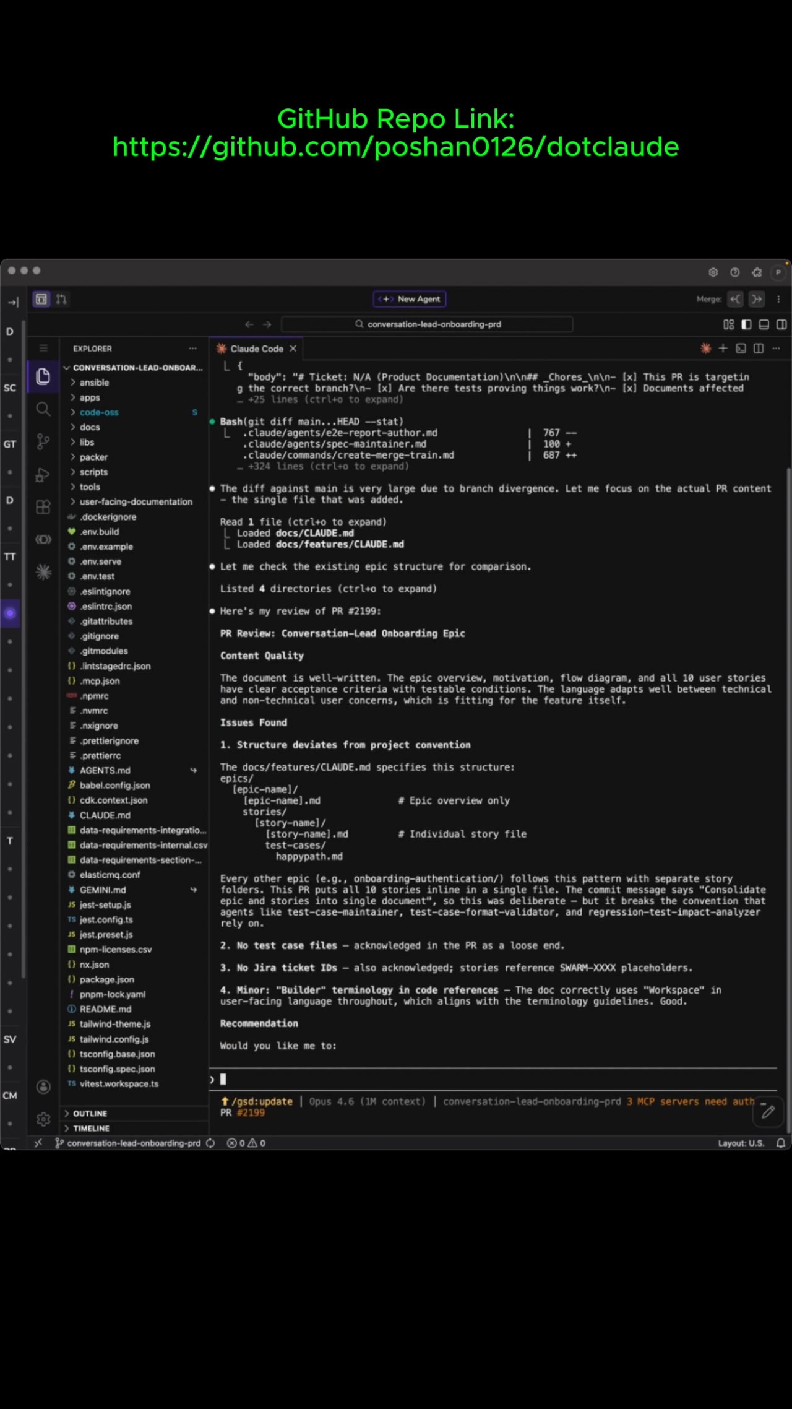Open the Search magnifier in activity bar
Screen dimensions: 792x1409
pos(43,409)
